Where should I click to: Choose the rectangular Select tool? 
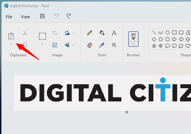click(x=42, y=36)
